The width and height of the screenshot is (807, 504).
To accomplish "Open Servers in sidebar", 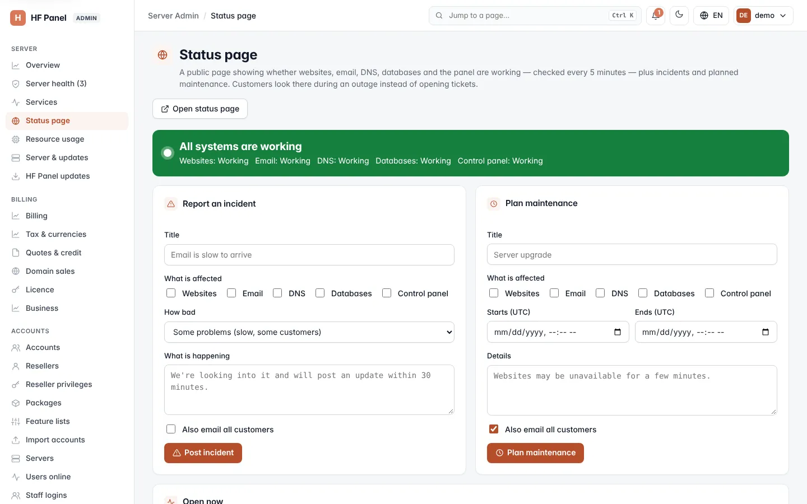I will point(67,459).
